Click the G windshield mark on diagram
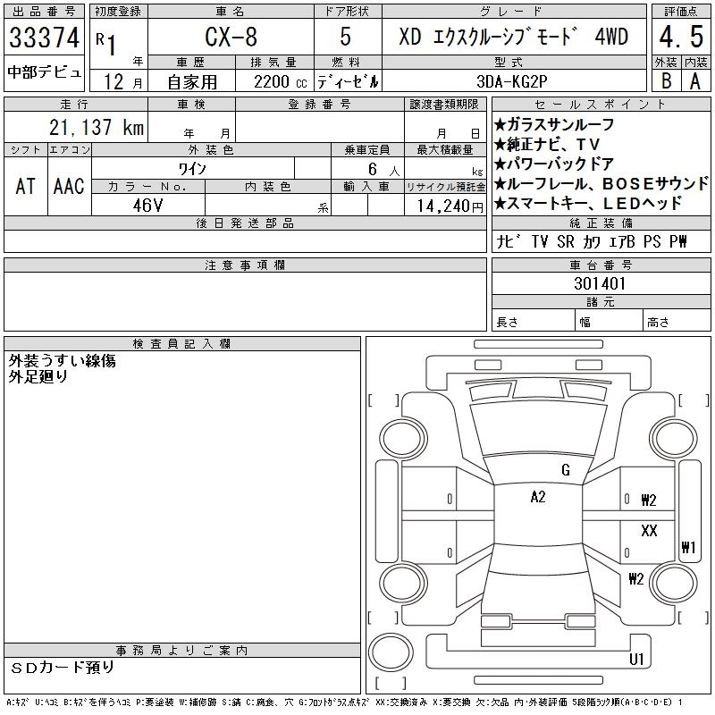Screen dimensions: 715x715 click(566, 470)
